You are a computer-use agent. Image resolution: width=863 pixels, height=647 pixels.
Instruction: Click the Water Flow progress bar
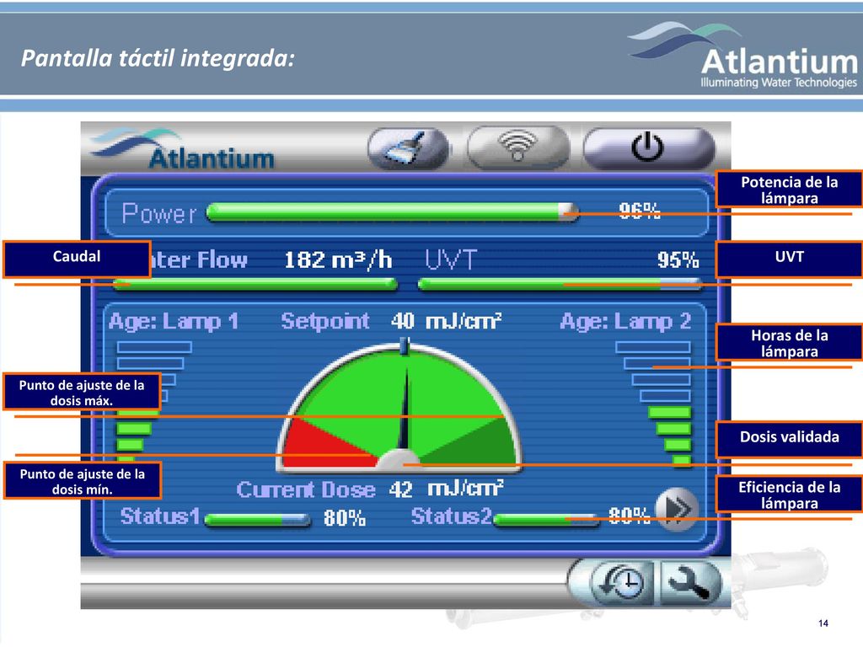pyautogui.click(x=255, y=284)
